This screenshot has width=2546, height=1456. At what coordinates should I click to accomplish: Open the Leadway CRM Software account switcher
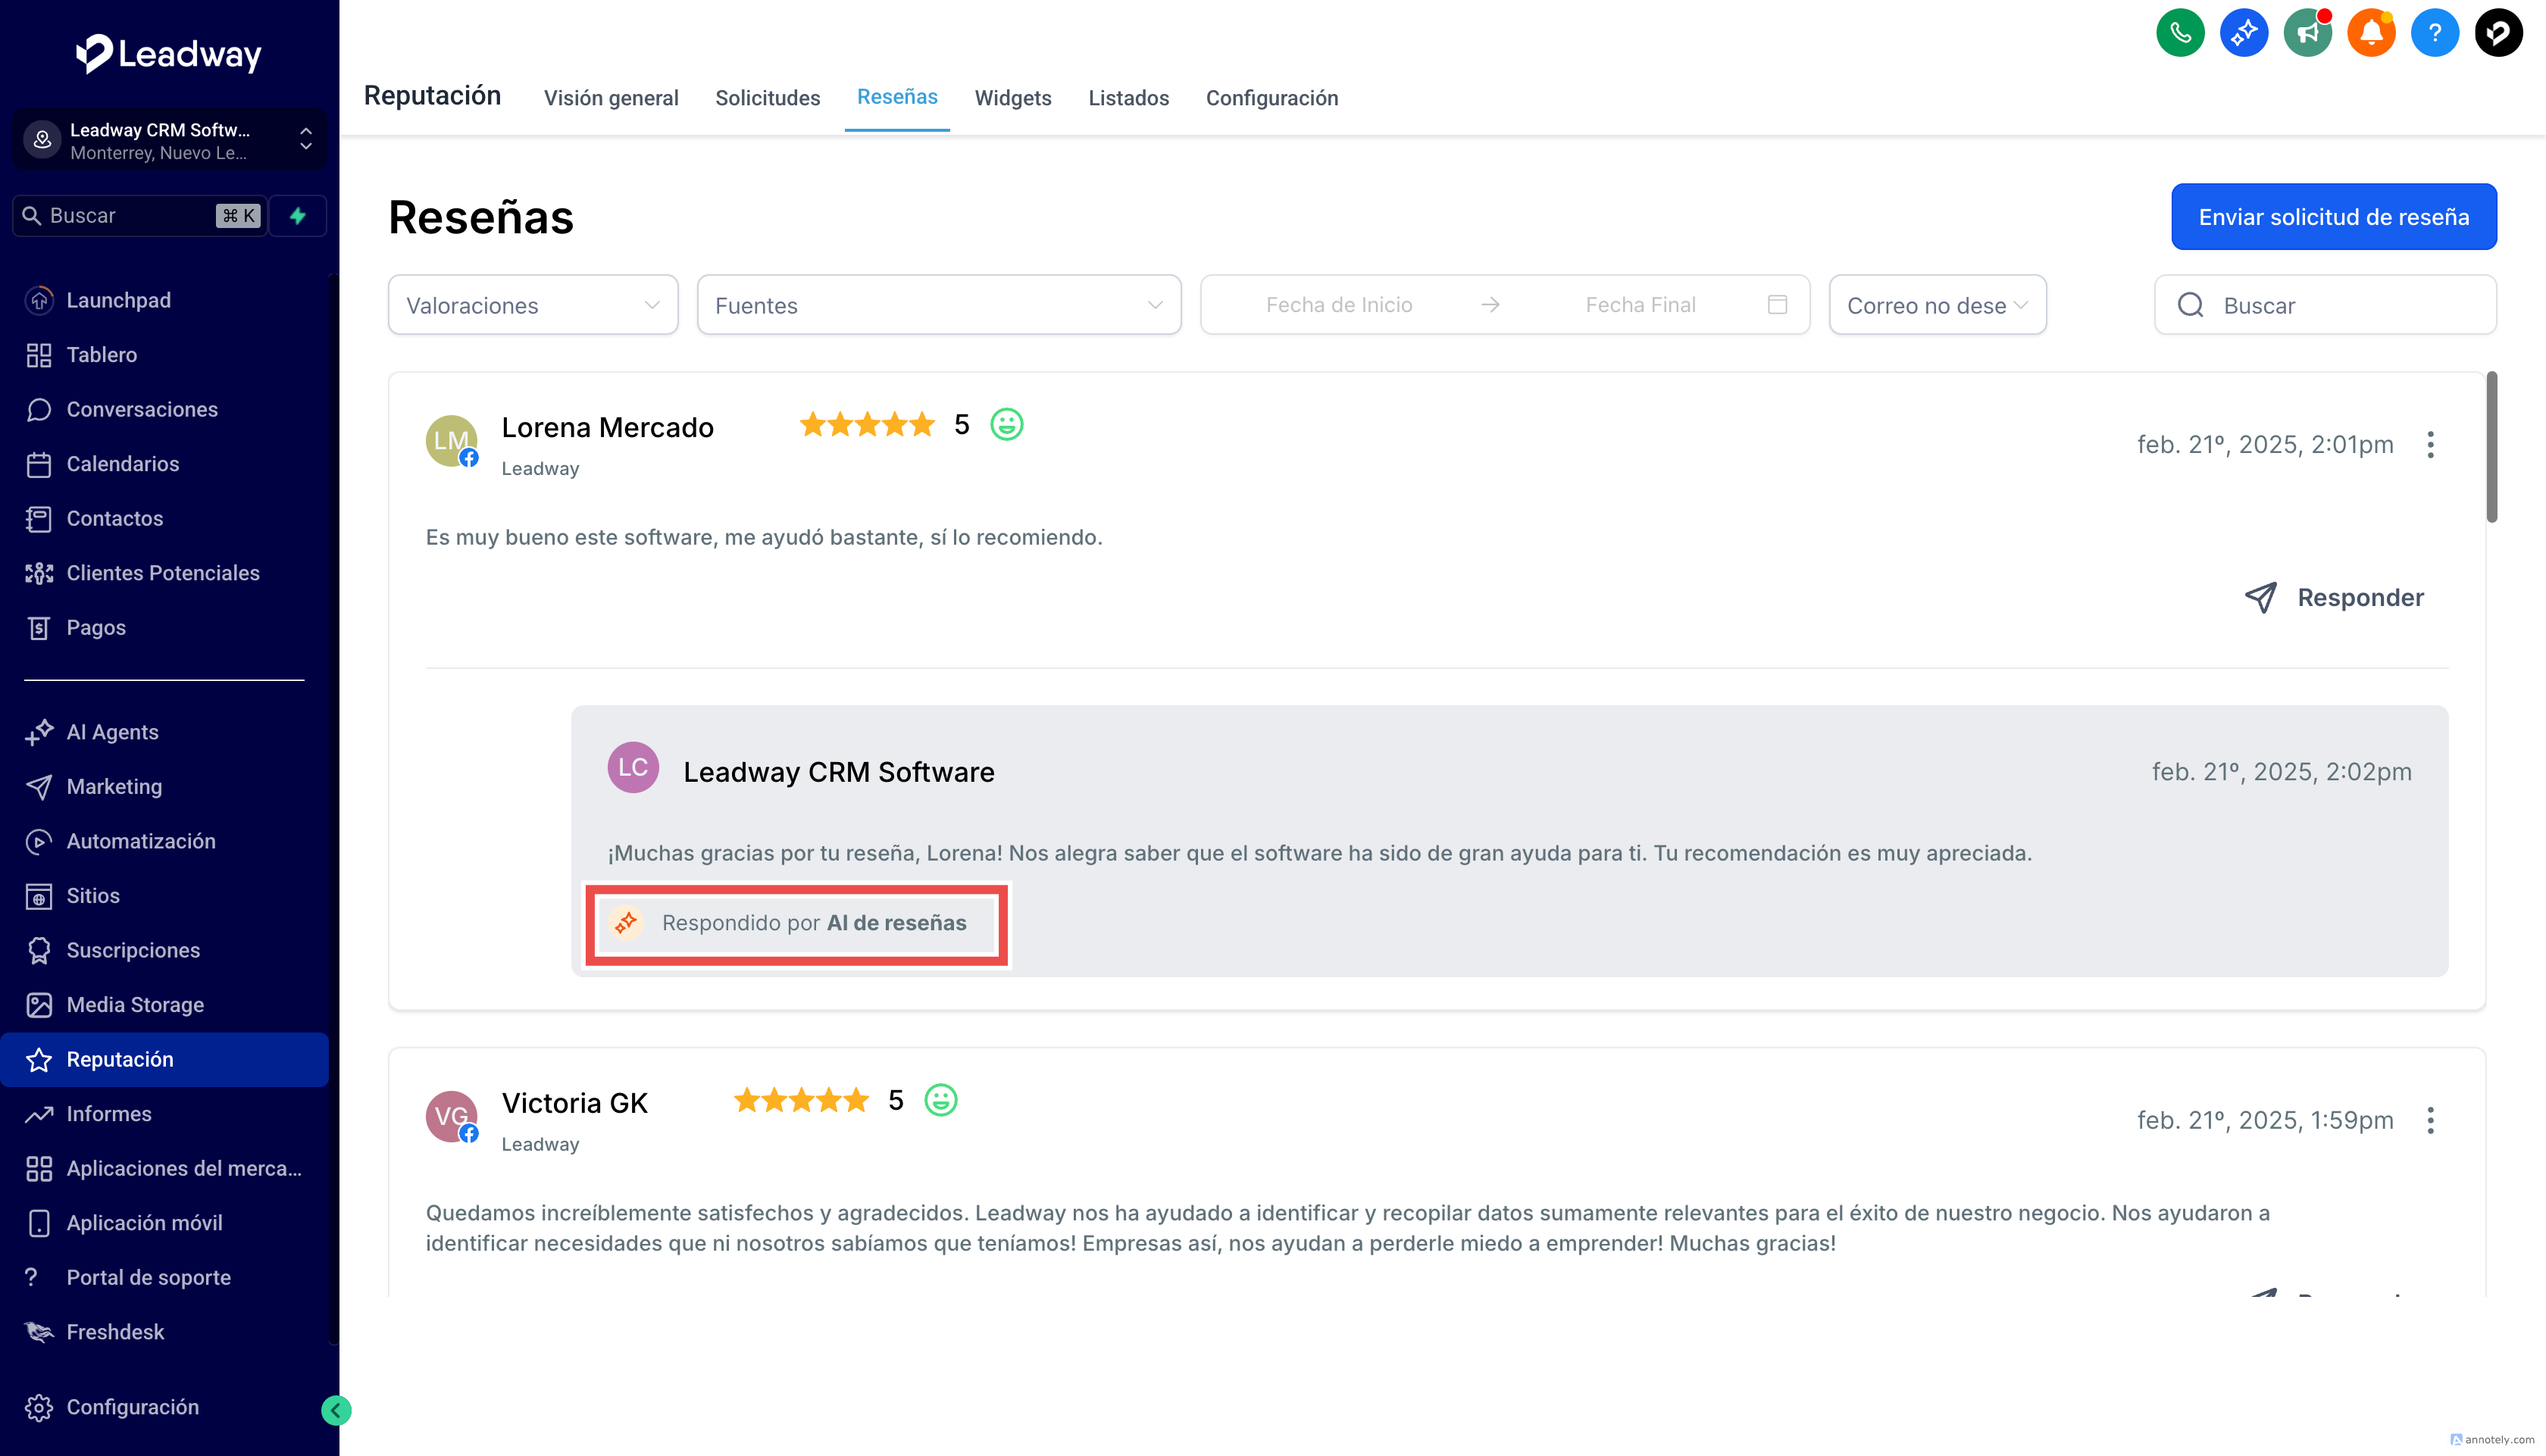pyautogui.click(x=168, y=141)
